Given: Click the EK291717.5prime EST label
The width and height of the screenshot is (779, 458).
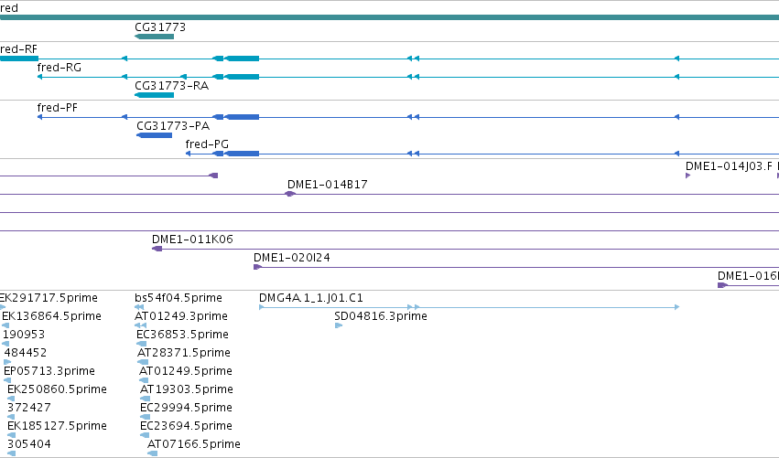Looking at the screenshot, I should [49, 298].
